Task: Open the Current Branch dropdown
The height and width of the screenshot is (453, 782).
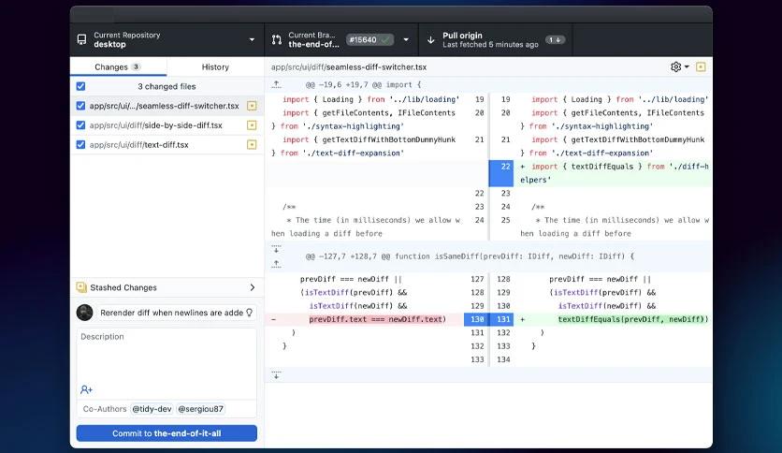Action: click(341, 40)
